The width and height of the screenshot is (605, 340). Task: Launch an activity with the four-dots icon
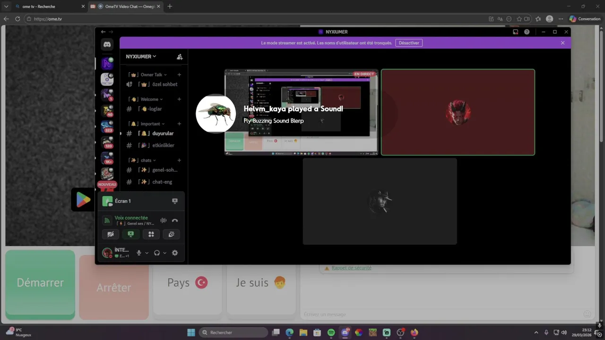(x=151, y=234)
